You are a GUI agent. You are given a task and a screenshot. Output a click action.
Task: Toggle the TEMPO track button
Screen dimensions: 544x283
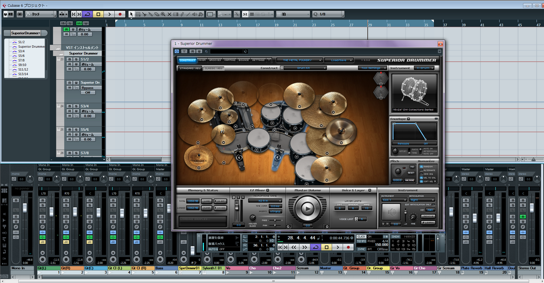pos(361,241)
